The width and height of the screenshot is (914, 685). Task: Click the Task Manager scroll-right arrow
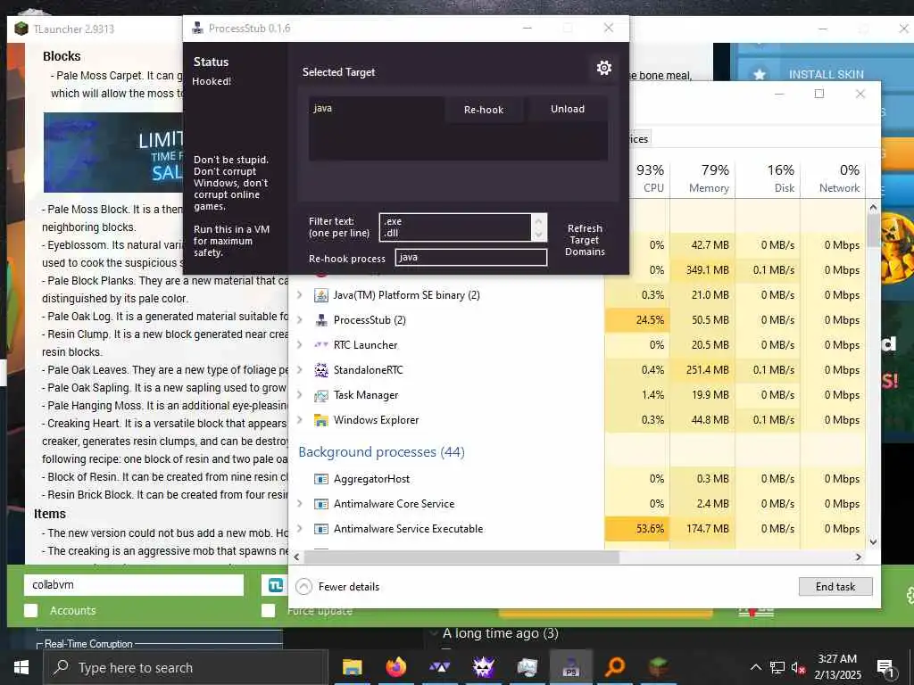coord(858,557)
